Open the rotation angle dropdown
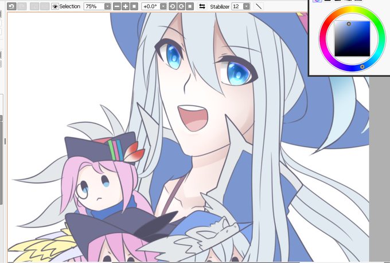Screen dimensions: 390x263 (163, 6)
